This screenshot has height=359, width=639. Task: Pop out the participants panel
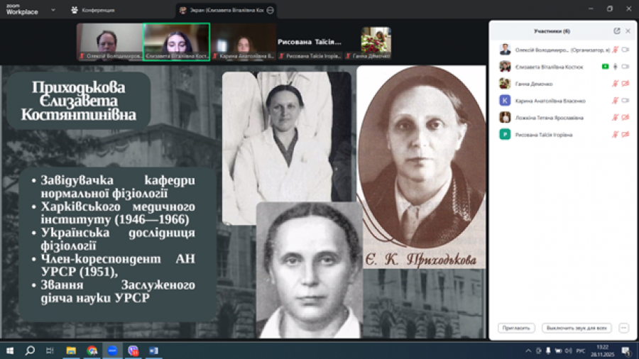point(617,31)
